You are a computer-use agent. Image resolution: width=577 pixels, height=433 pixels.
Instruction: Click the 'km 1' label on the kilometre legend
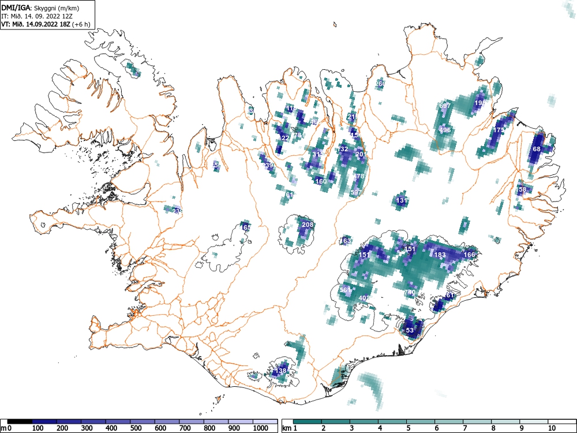290,428
